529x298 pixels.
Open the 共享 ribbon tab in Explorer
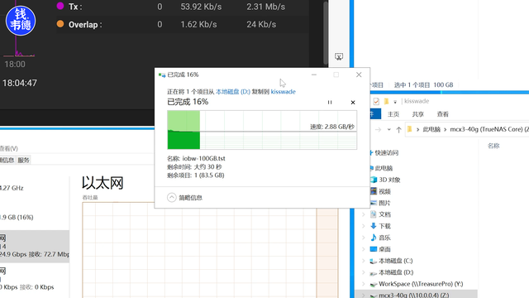(x=418, y=114)
